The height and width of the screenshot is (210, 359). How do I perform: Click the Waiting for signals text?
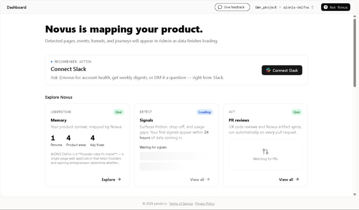click(153, 147)
